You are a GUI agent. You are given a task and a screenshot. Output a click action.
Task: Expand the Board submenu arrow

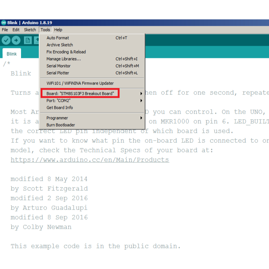point(141,94)
